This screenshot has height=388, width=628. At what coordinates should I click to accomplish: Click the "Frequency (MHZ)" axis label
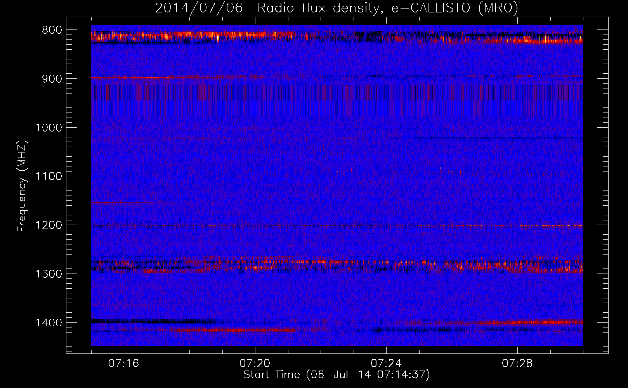pyautogui.click(x=23, y=186)
